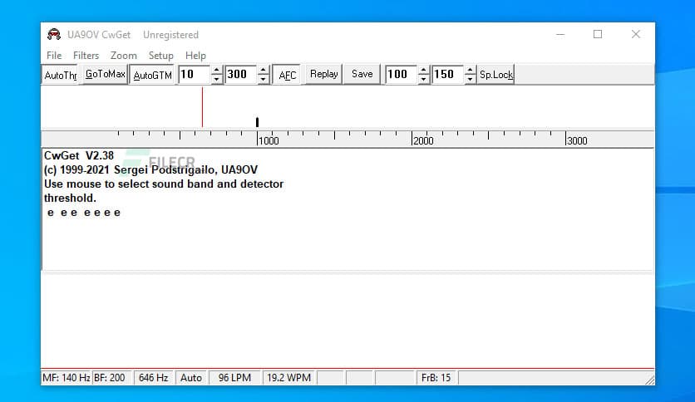Screen dimensions: 695x402
Task: Click the 'FrB: 15' status field
Action: coord(436,378)
